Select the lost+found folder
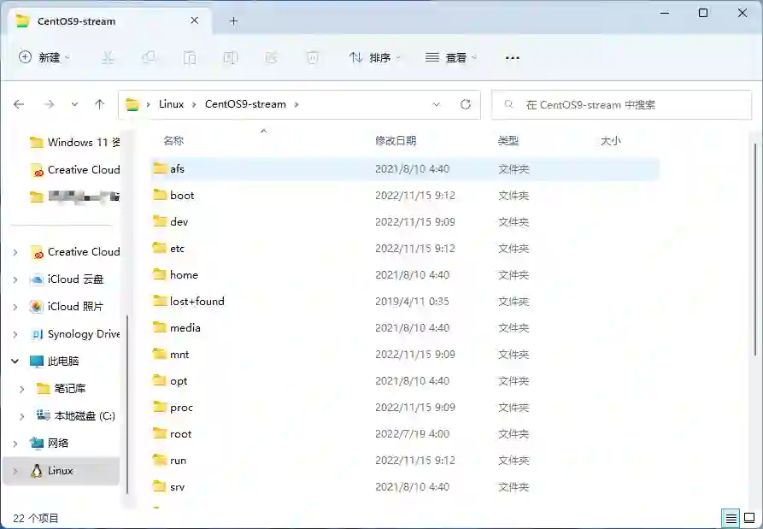 point(405,301)
